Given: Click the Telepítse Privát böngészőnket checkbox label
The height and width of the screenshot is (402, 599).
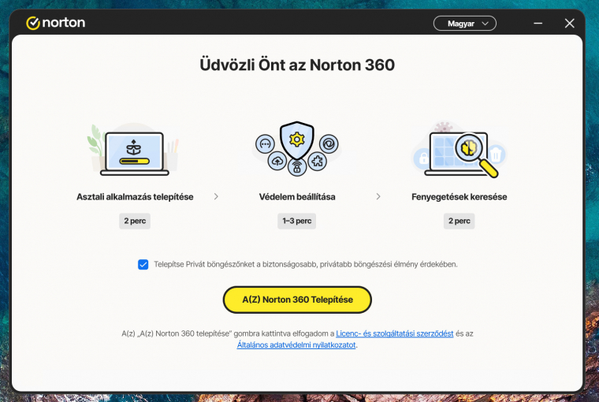Looking at the screenshot, I should coord(305,265).
